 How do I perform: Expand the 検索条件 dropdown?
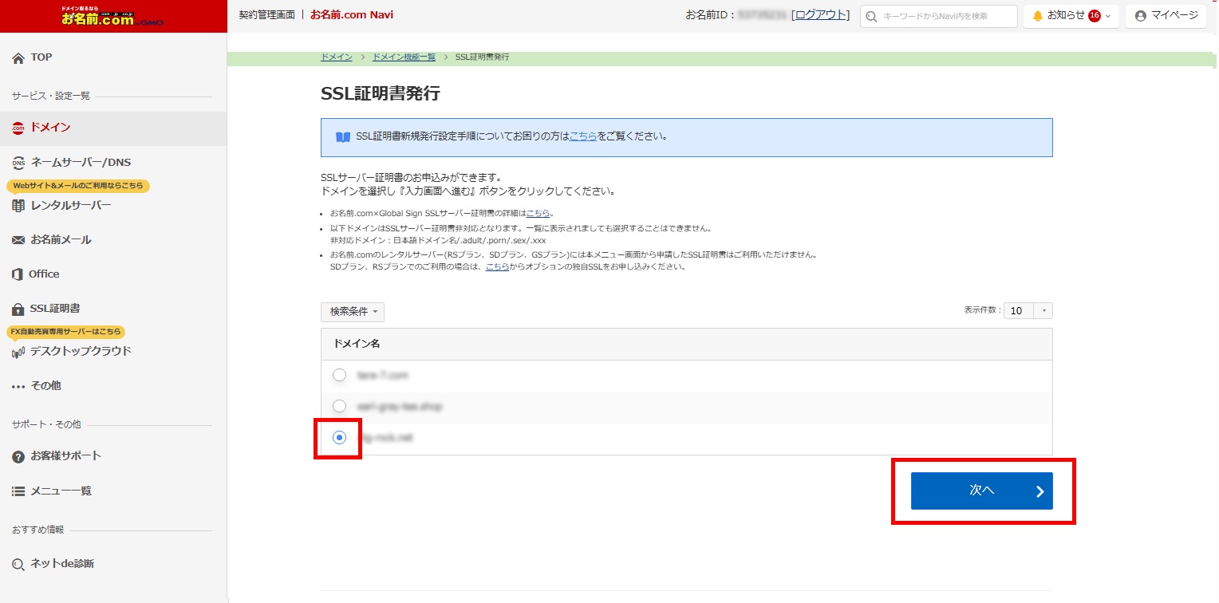point(353,312)
